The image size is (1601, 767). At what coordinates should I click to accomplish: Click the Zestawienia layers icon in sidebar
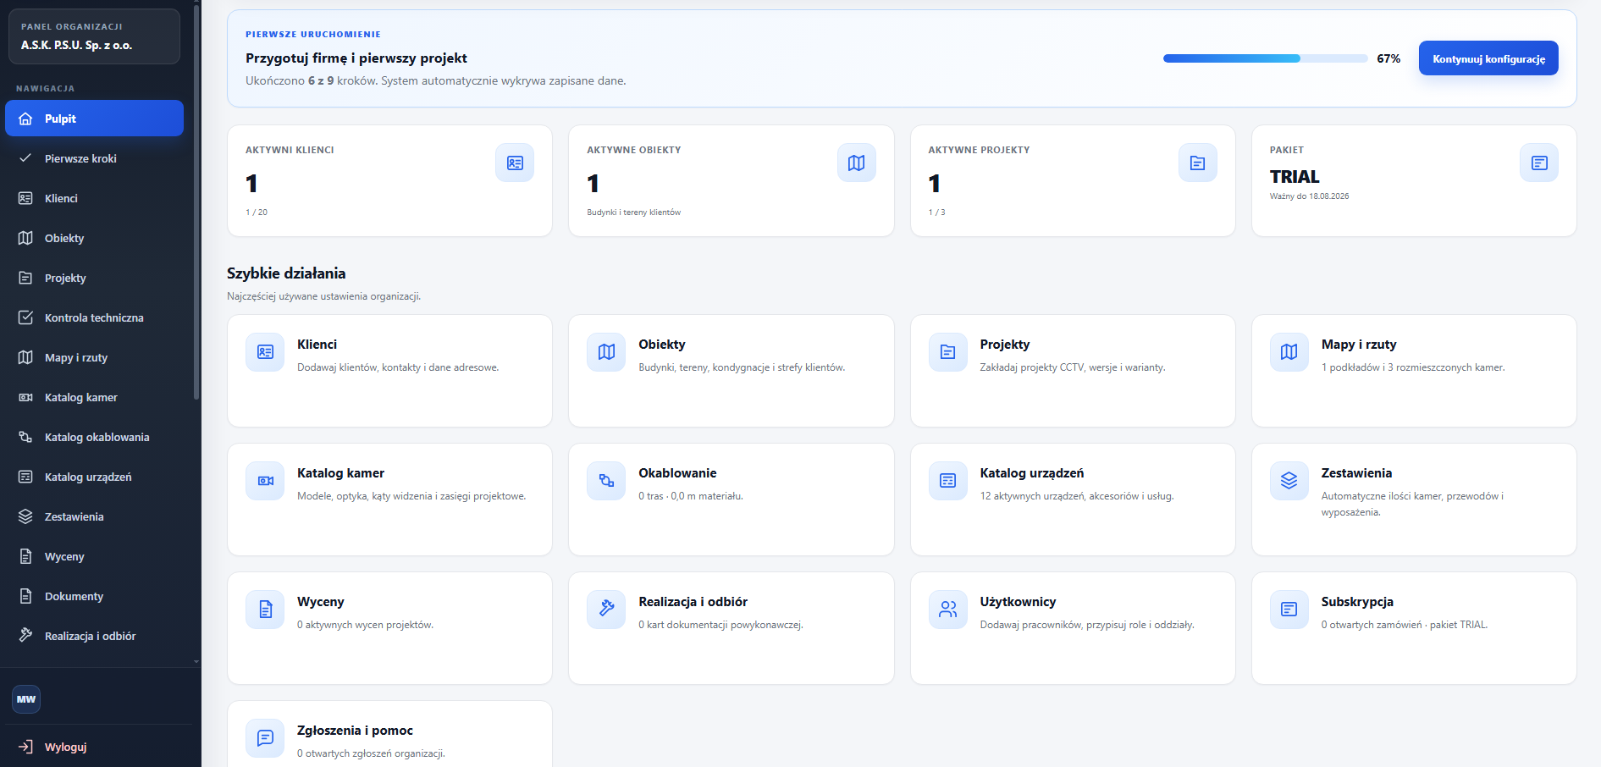click(x=25, y=516)
